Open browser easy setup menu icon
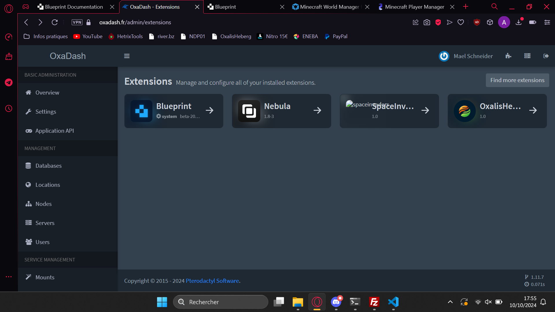Image resolution: width=555 pixels, height=312 pixels. [x=547, y=22]
